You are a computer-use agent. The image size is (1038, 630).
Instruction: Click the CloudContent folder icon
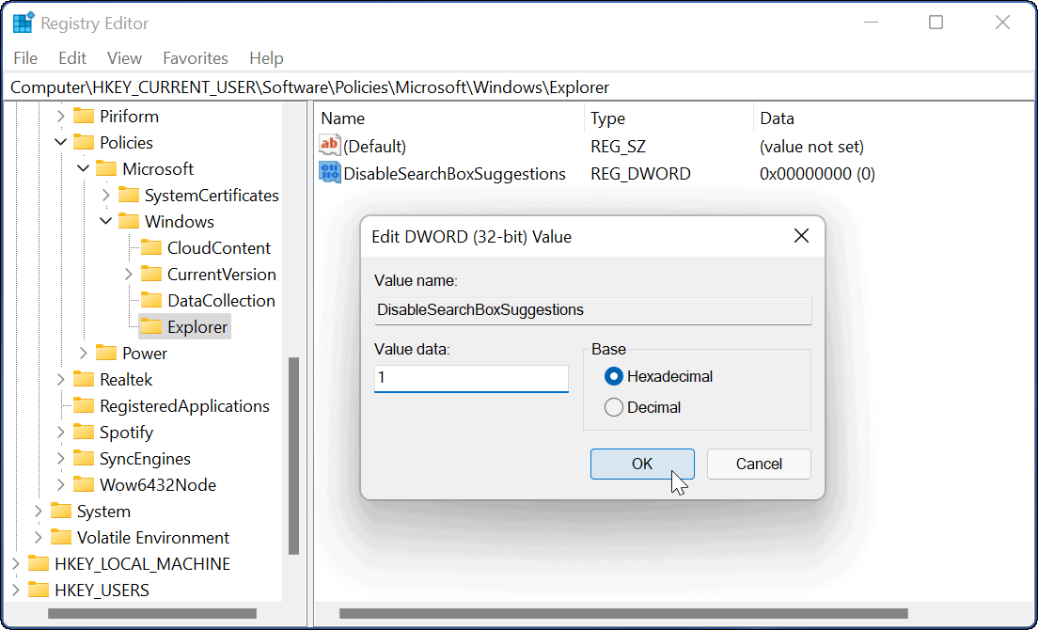click(x=152, y=247)
